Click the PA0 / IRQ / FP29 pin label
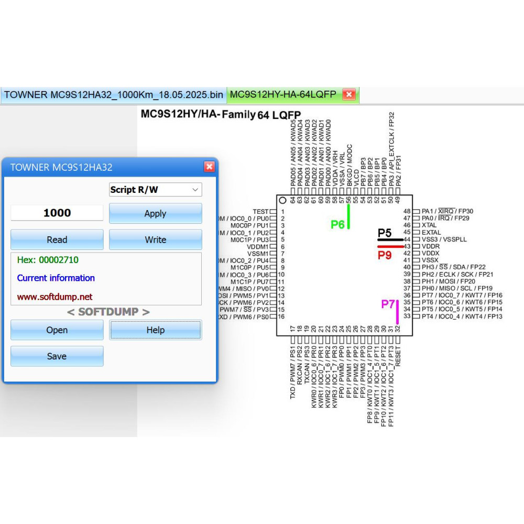Image resolution: width=524 pixels, height=524 pixels. tap(445, 218)
